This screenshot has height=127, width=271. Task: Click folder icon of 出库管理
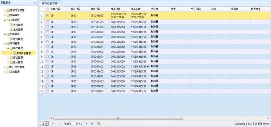(8, 34)
